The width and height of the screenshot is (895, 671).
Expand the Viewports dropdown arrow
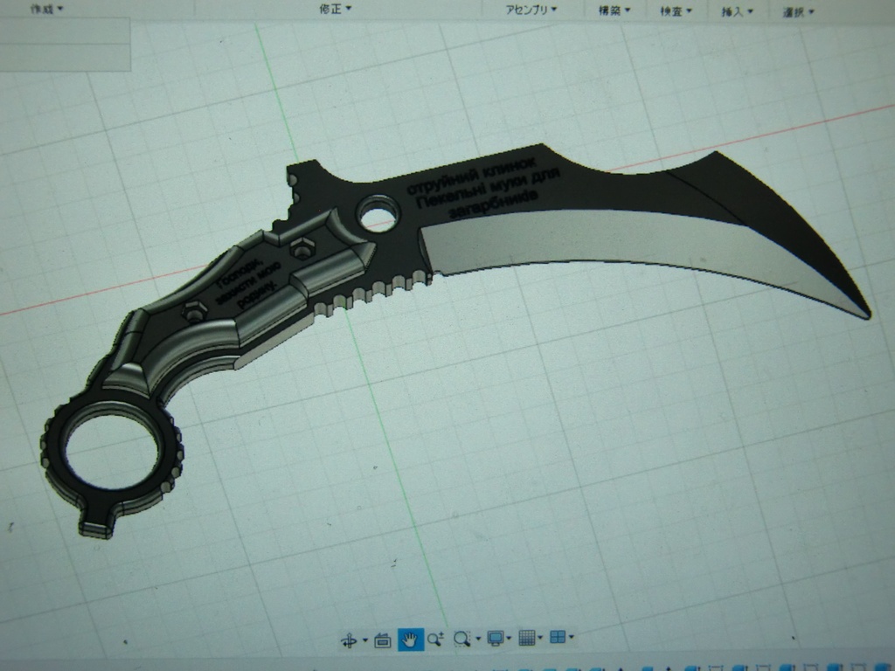tap(572, 637)
